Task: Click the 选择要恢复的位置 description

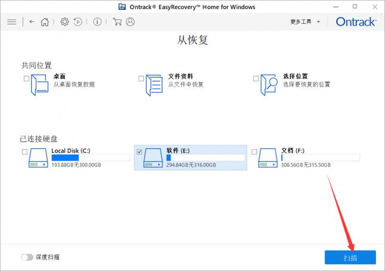Action: coord(306,85)
